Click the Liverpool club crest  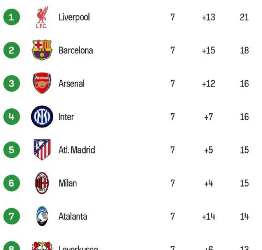42,17
